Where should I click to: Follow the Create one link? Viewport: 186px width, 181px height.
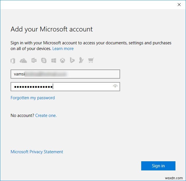click(46, 116)
